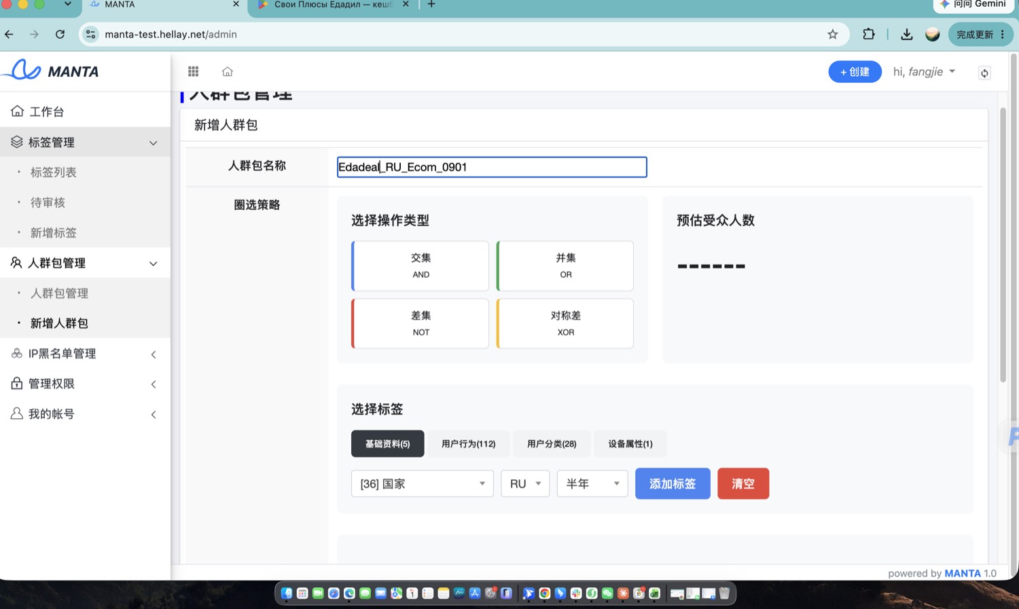Click the browser address bar URL
1019x609 pixels.
tap(171, 34)
